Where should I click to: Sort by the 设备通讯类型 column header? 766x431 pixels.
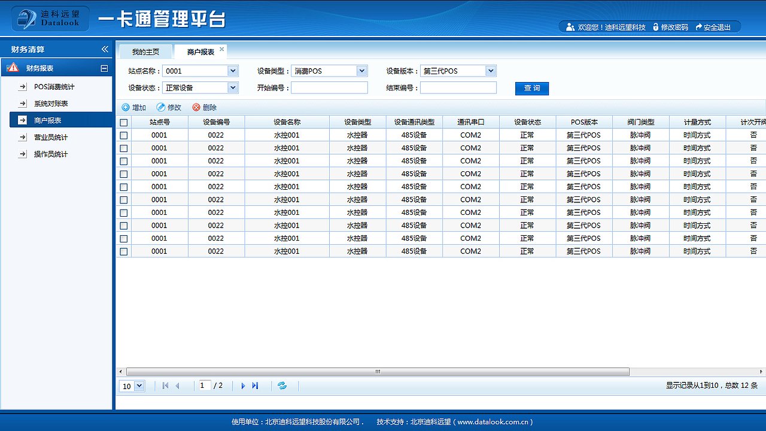pos(414,122)
